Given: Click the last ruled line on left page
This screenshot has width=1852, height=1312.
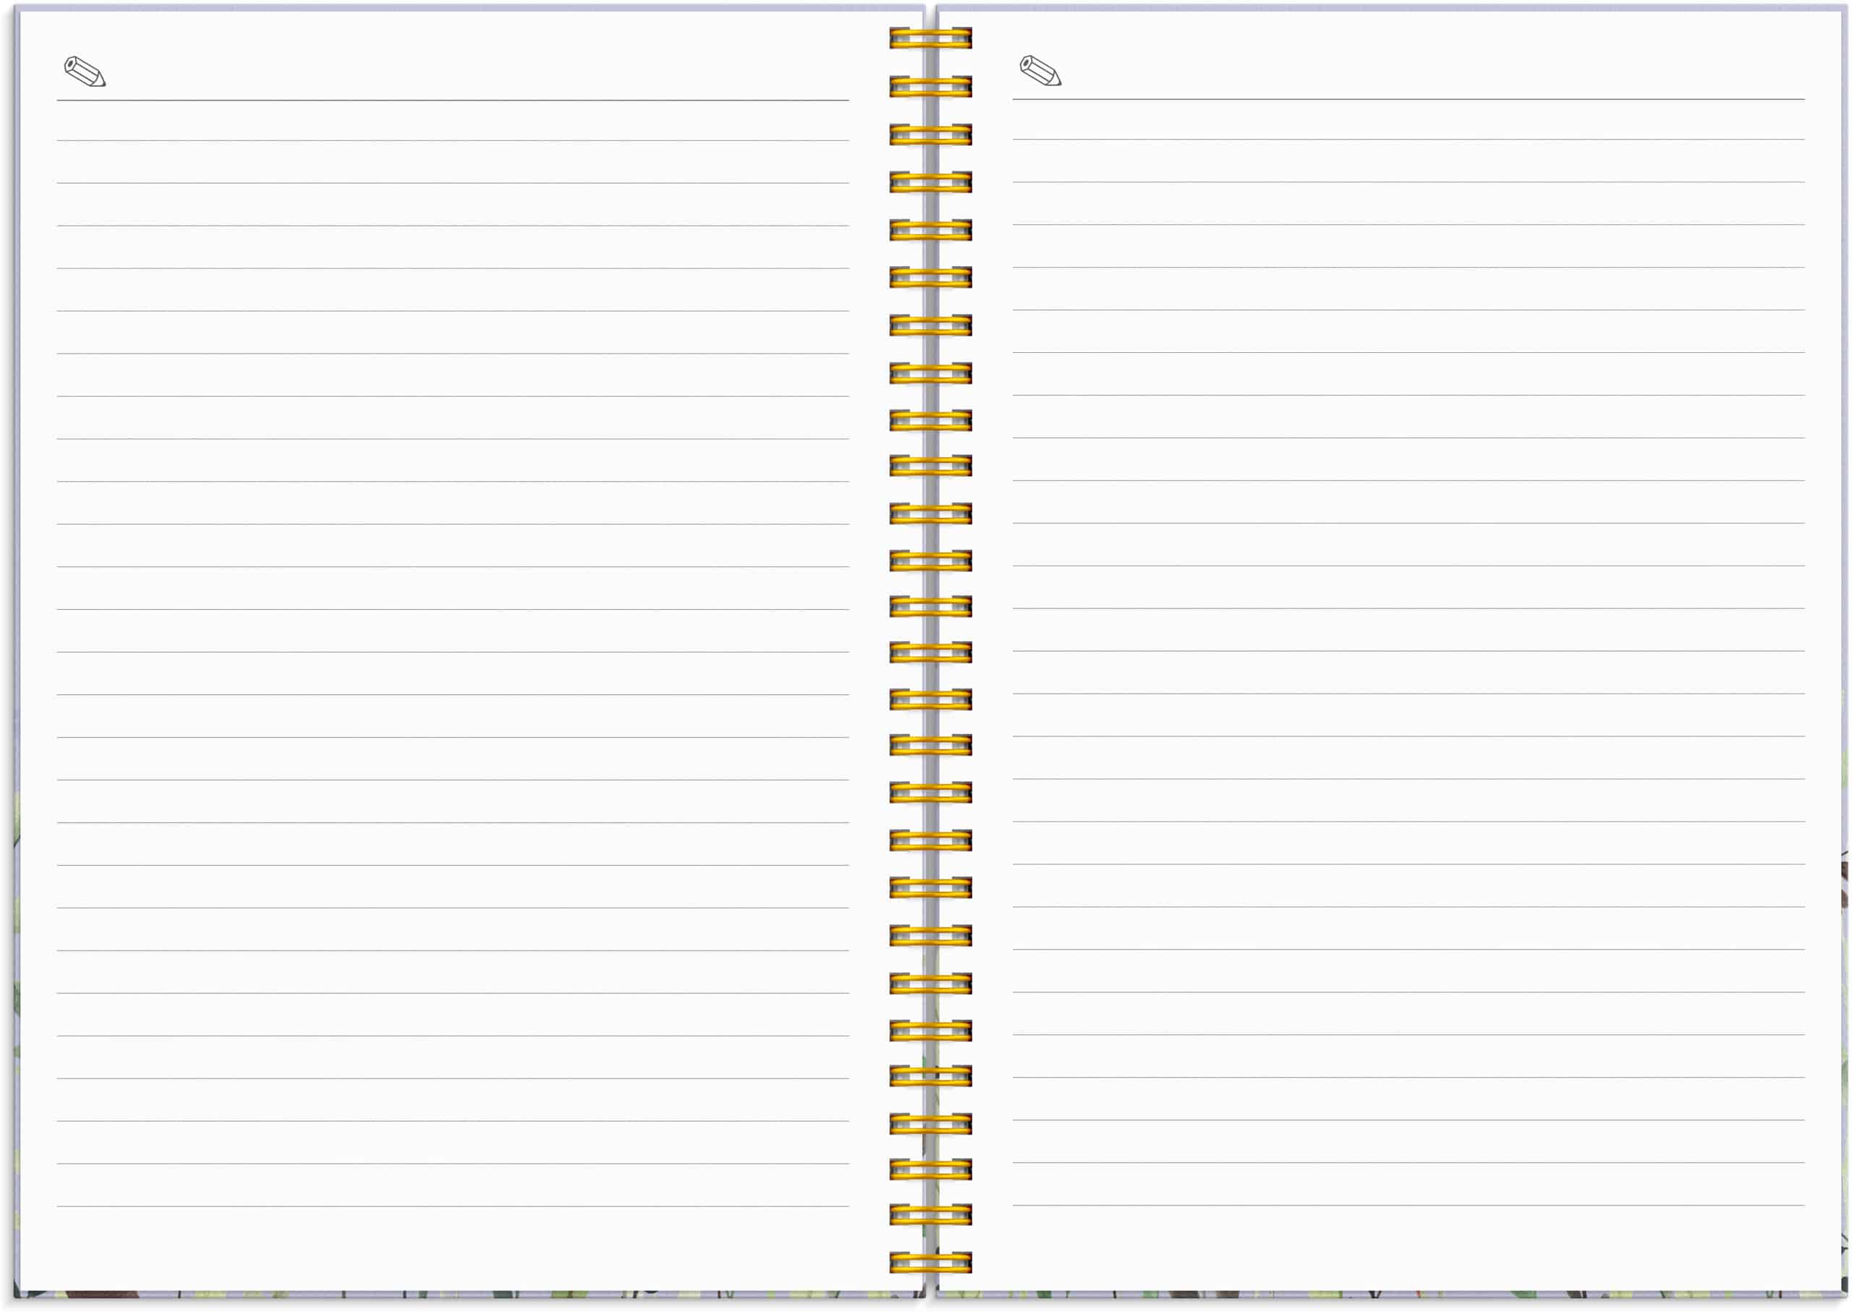Looking at the screenshot, I should click(x=452, y=1206).
